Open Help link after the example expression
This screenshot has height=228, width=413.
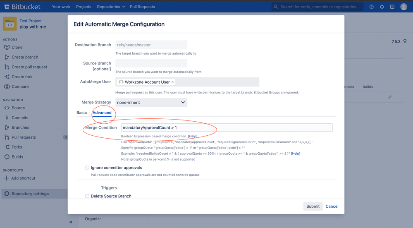click(296, 154)
